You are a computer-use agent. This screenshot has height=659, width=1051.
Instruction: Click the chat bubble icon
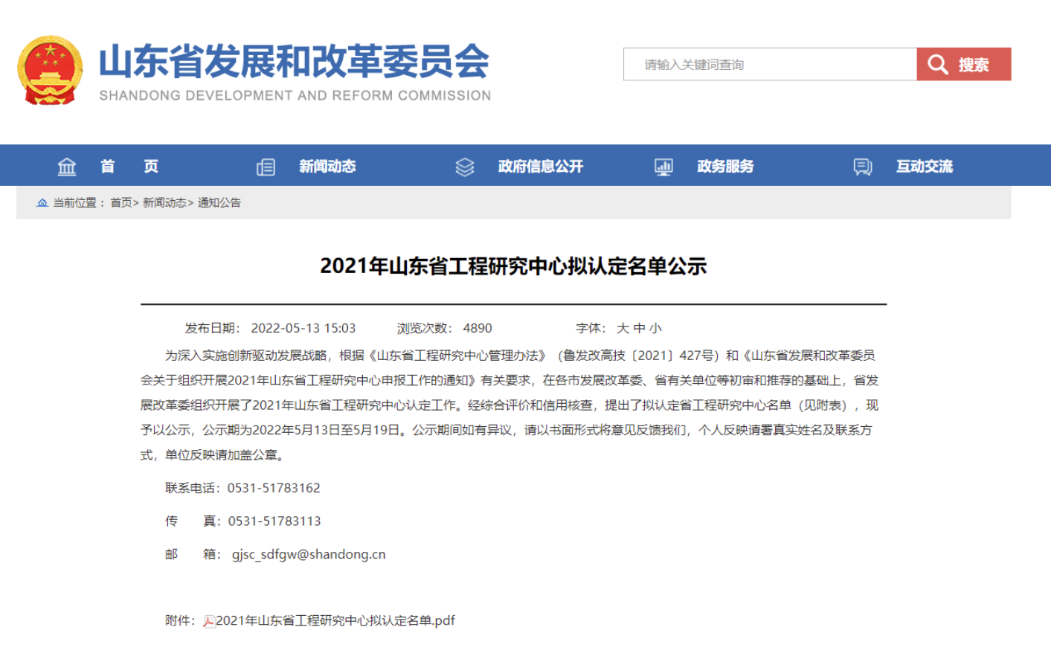(863, 167)
